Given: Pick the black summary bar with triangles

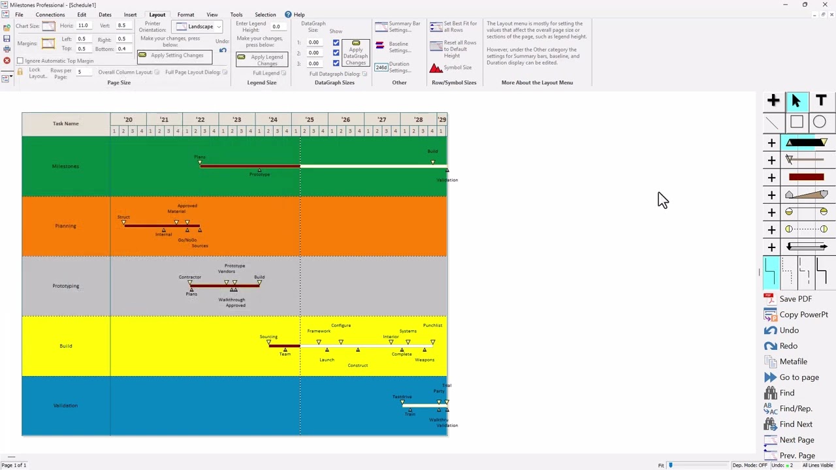Looking at the screenshot, I should tap(807, 142).
